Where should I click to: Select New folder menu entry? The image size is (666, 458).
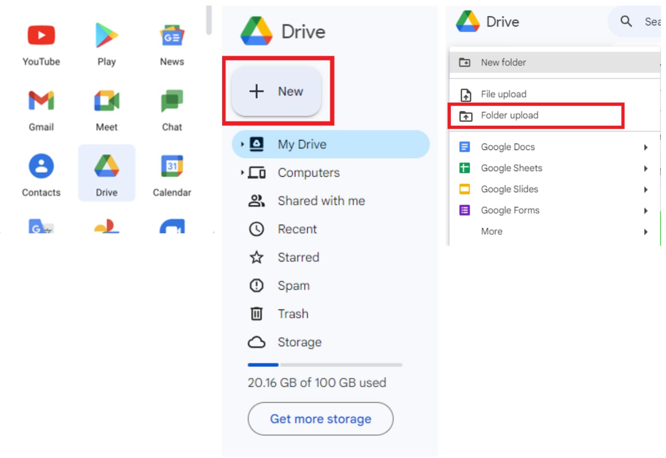pyautogui.click(x=503, y=63)
